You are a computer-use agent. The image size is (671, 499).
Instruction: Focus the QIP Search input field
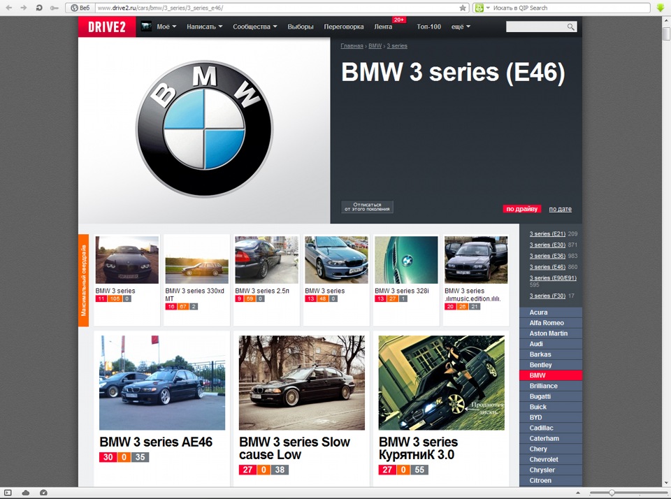click(x=570, y=8)
